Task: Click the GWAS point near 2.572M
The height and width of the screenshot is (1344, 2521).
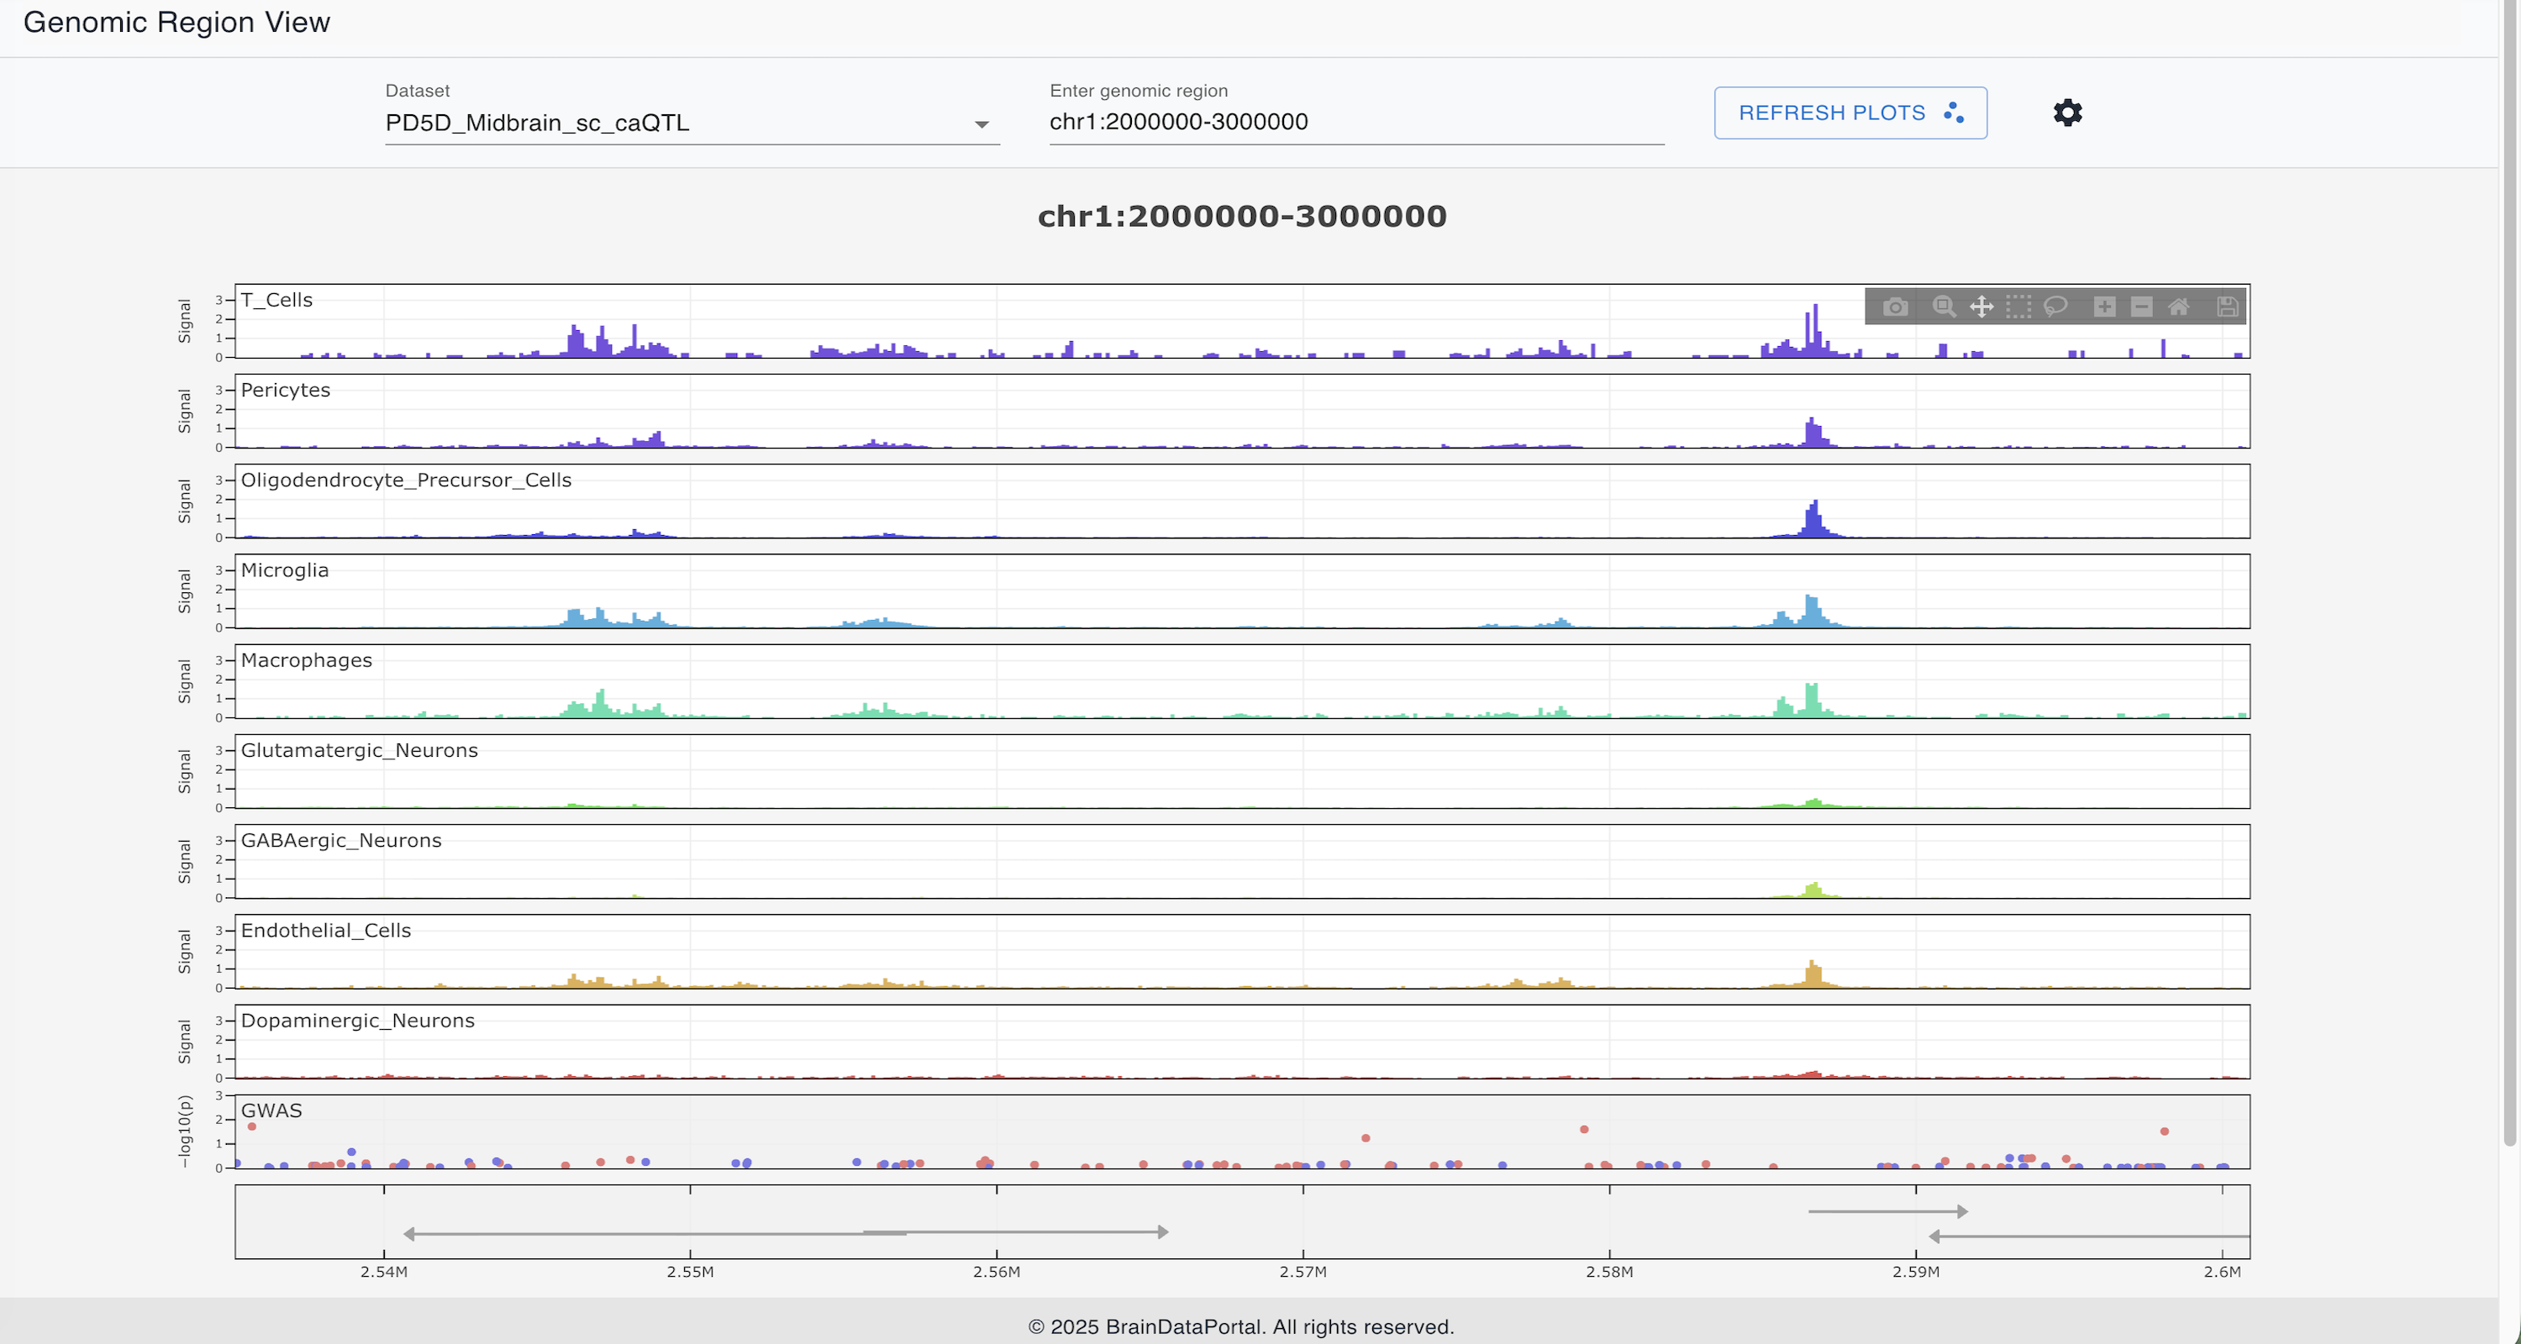Action: click(1366, 1137)
